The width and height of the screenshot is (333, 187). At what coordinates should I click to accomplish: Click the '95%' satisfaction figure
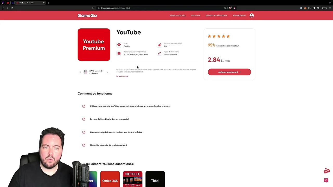point(212,45)
